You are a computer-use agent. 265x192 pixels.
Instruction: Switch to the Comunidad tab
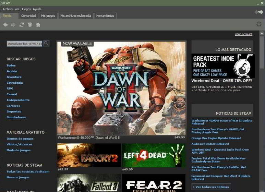pos(28,16)
